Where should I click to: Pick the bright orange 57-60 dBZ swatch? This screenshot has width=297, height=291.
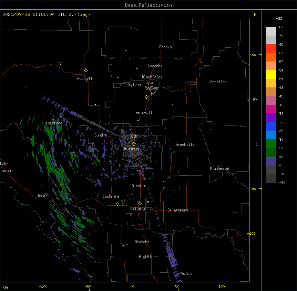271,57
